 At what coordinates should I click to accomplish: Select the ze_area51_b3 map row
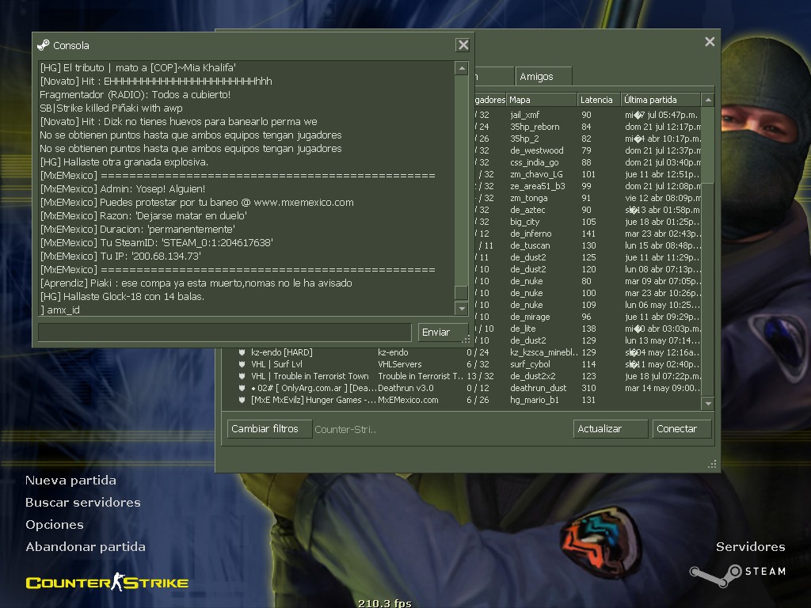coord(588,186)
